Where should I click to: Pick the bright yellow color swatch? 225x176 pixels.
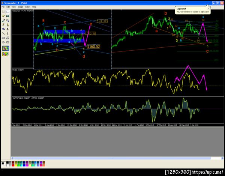[16, 165]
